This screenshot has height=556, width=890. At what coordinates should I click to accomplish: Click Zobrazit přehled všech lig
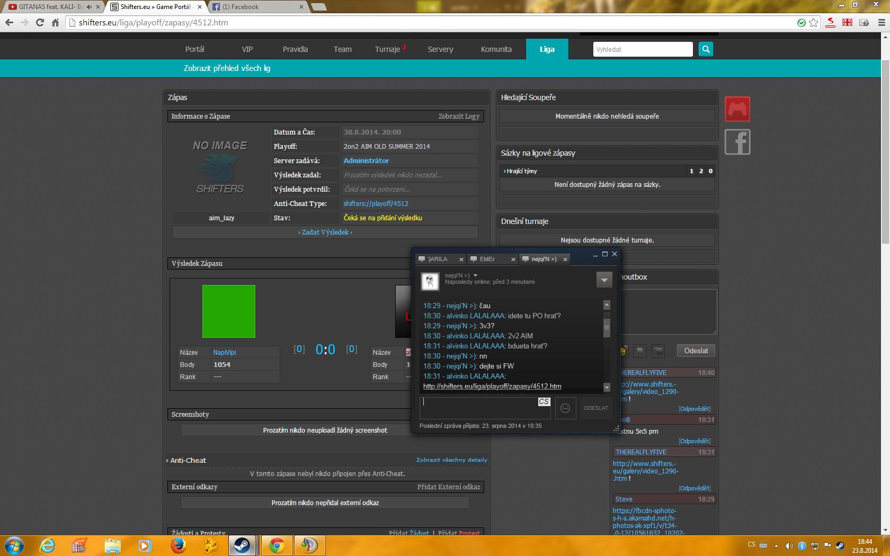[227, 68]
